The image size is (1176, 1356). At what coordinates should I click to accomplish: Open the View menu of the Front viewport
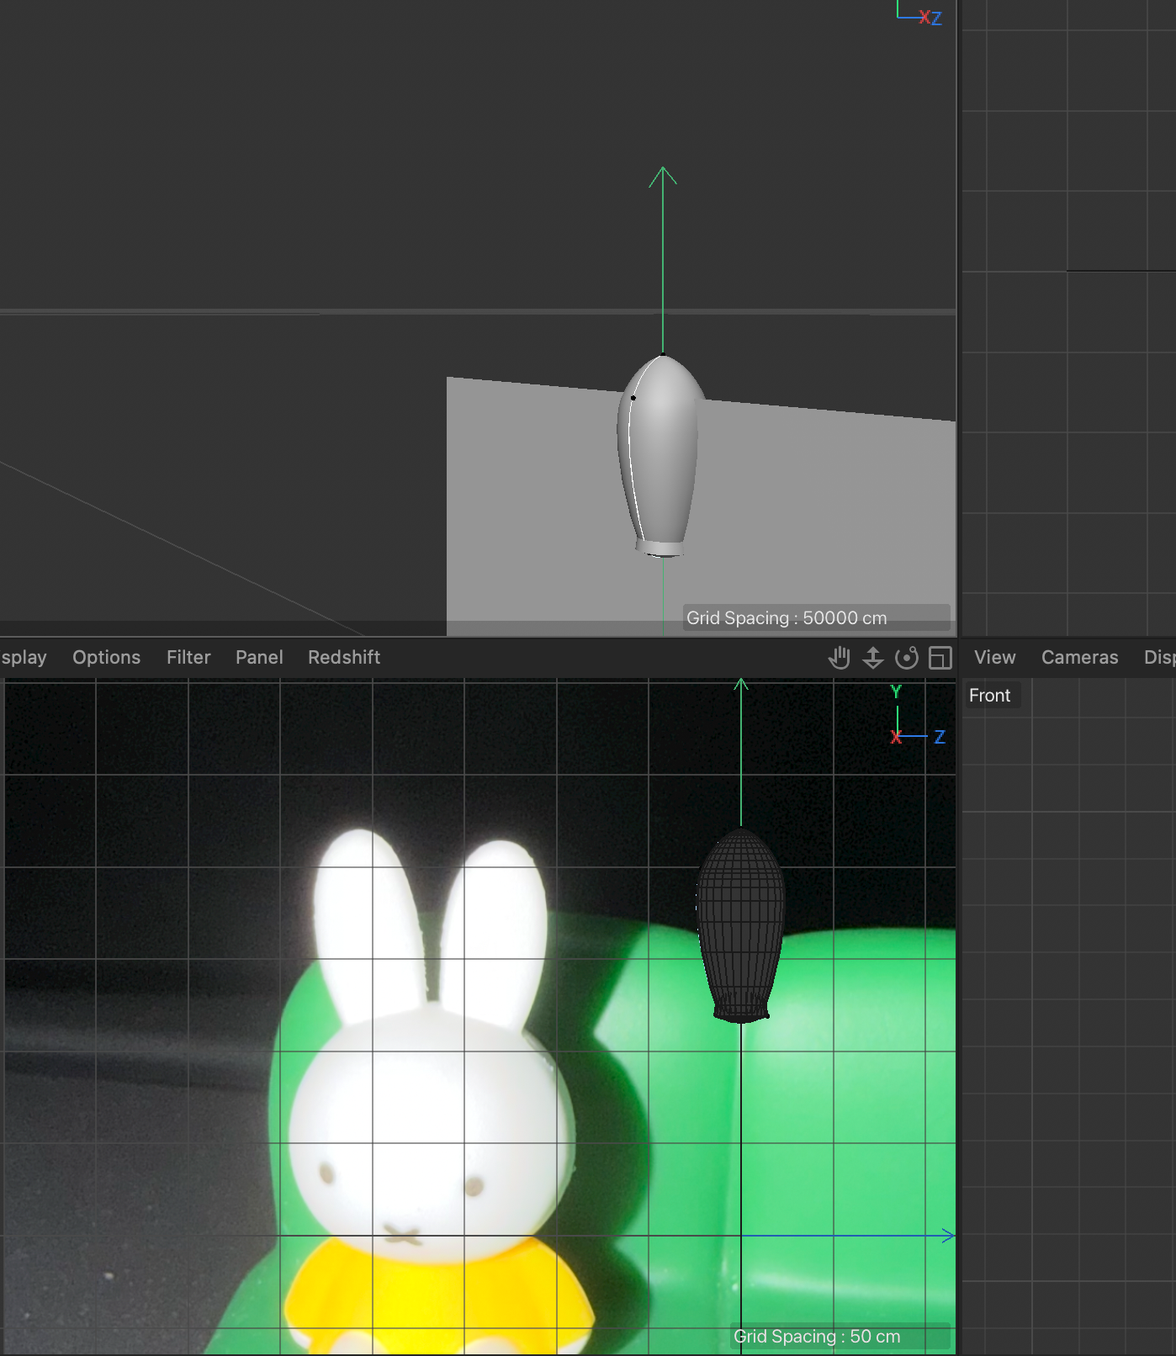coord(995,657)
